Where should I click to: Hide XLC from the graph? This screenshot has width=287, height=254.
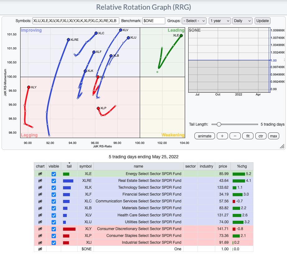click(54, 201)
